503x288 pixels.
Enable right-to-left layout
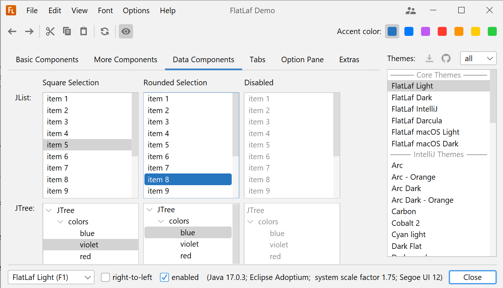click(x=105, y=277)
